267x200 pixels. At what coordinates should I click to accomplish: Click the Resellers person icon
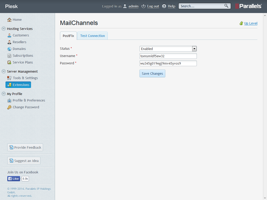pos(9,42)
